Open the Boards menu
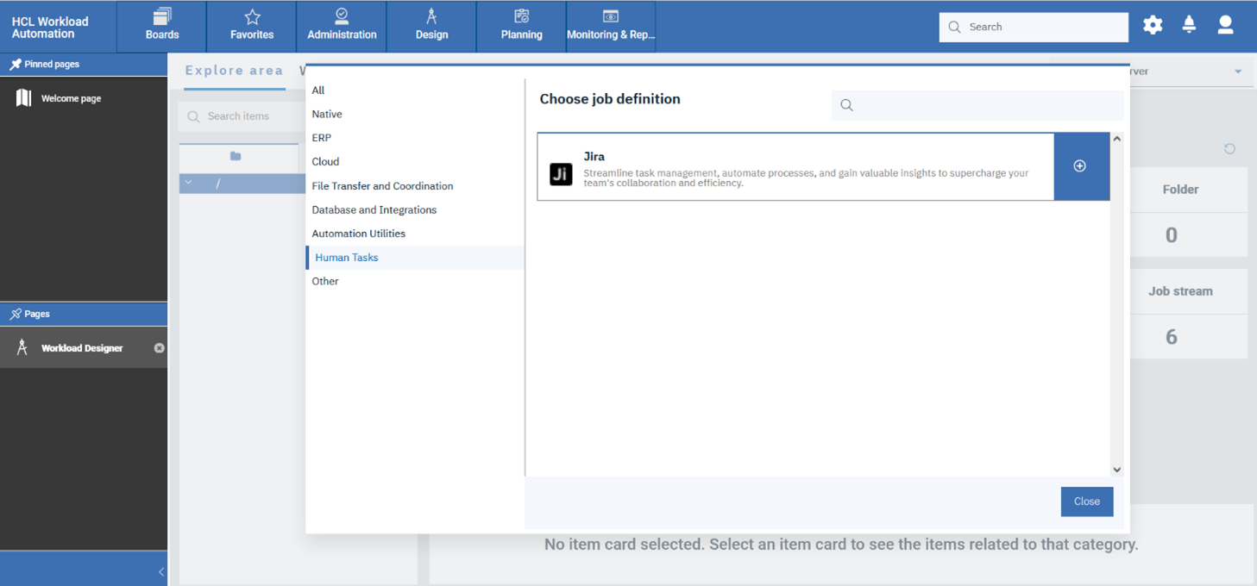 click(x=161, y=26)
